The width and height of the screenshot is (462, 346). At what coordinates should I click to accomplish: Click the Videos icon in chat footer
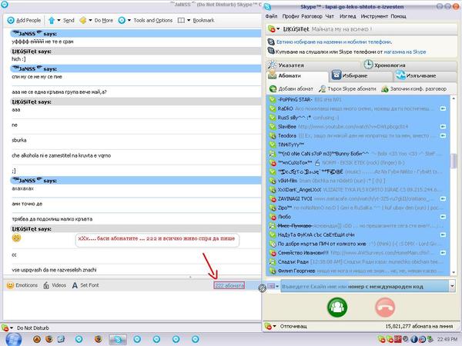pos(46,285)
